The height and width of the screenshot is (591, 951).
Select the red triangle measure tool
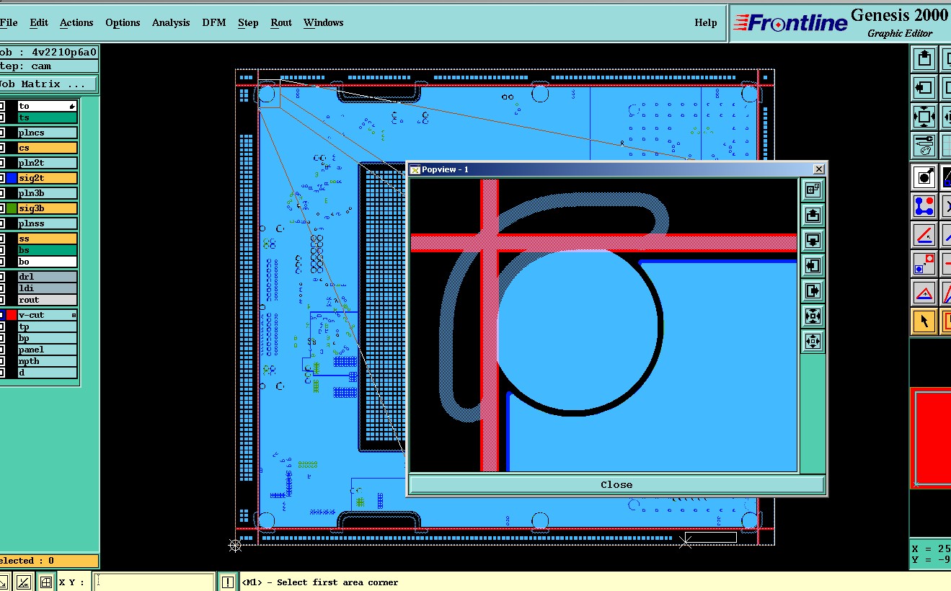(924, 292)
